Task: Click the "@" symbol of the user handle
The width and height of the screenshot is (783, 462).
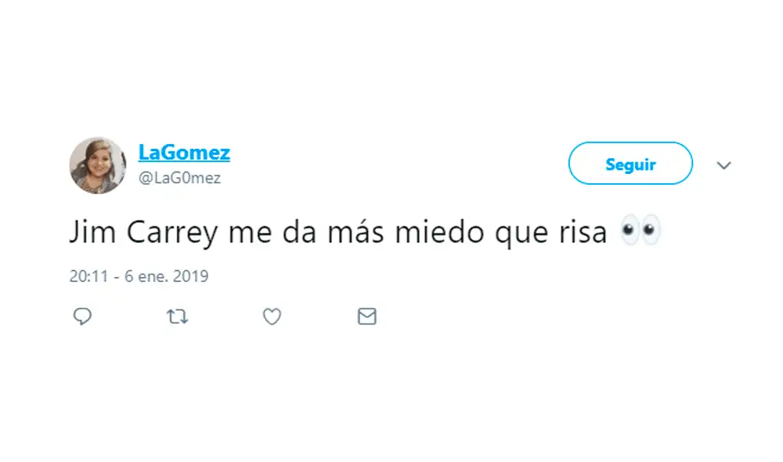Action: pos(145,178)
